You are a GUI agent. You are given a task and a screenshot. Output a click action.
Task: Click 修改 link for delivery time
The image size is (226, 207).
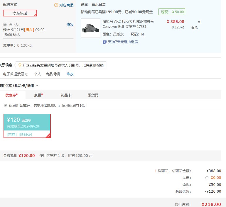pos(70,25)
